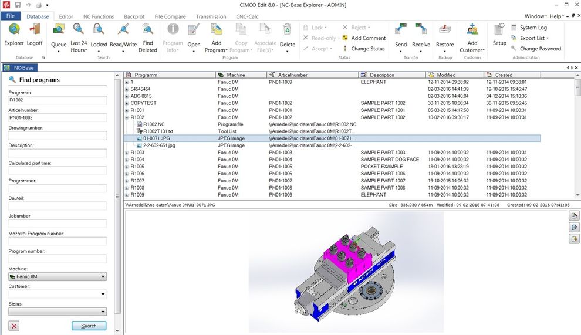
Task: Open Read/Write search
Action: [x=123, y=37]
